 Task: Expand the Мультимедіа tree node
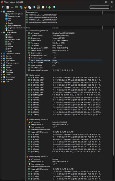2,61
